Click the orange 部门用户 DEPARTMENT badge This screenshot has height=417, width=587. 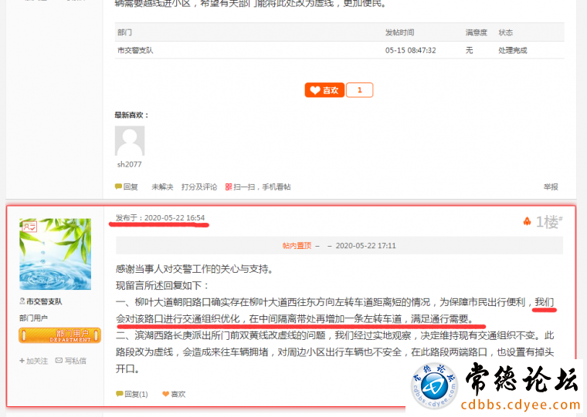click(x=60, y=335)
